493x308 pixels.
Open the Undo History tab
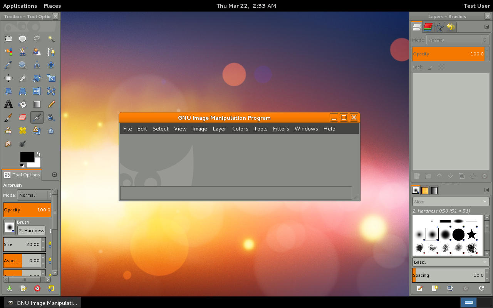[x=451, y=27]
